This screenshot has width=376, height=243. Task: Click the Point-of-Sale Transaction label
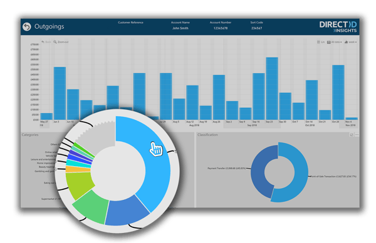coord(333,177)
